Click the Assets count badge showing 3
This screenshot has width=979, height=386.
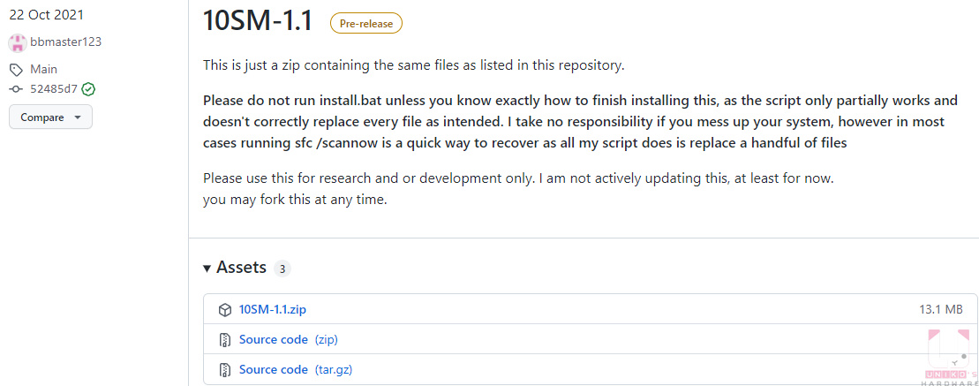point(282,269)
